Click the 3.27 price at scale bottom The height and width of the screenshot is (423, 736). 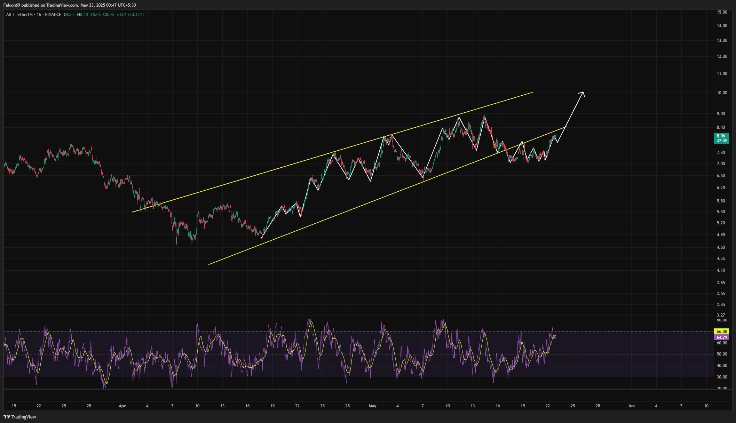click(721, 315)
